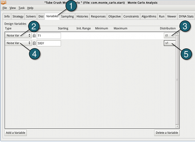This screenshot has width=195, height=142.
Task: Open the Type dropdown for T1 row
Action: (18, 35)
